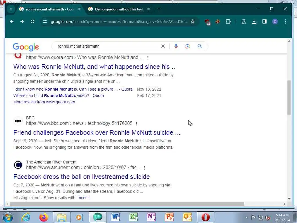Screen dimensions: 297x223
Task: Click The American River Current favicon
Action: pos(18,165)
